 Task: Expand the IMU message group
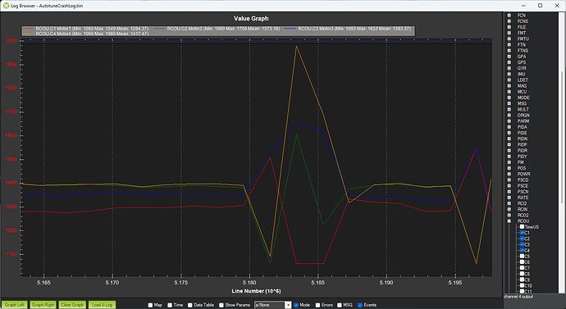(509, 74)
